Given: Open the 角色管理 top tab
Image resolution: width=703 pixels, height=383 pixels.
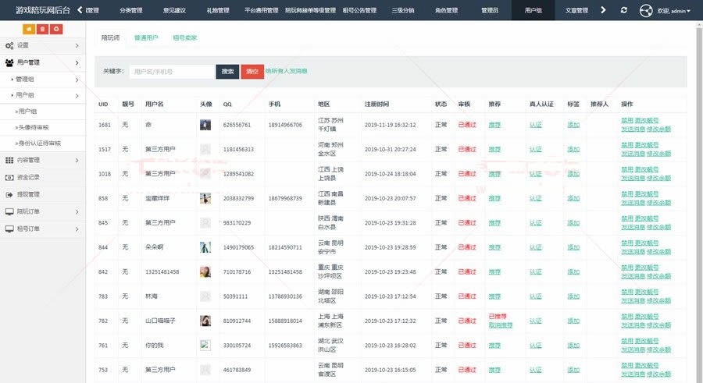Looking at the screenshot, I should pyautogui.click(x=446, y=11).
